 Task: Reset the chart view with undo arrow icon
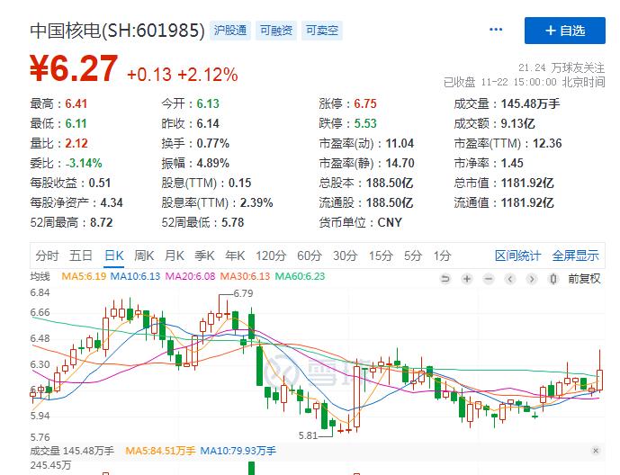click(445, 279)
